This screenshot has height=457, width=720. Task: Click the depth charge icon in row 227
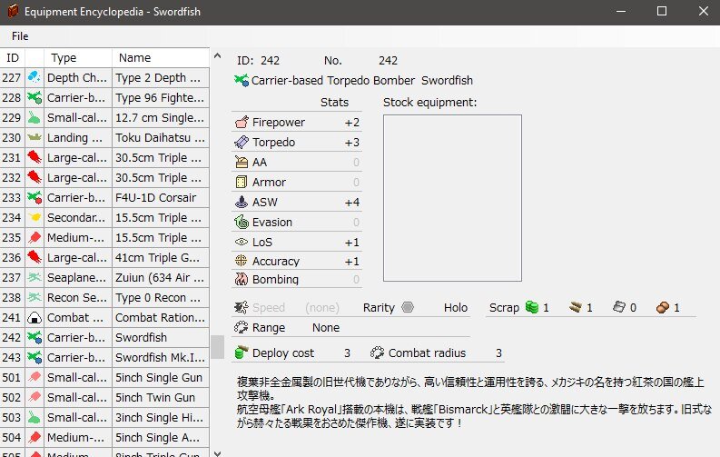point(34,78)
